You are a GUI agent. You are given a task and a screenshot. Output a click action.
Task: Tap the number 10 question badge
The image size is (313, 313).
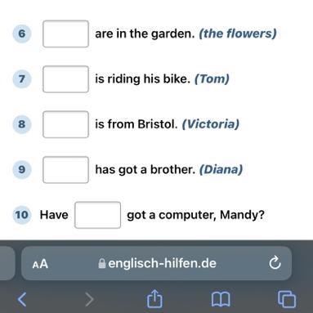pos(22,215)
